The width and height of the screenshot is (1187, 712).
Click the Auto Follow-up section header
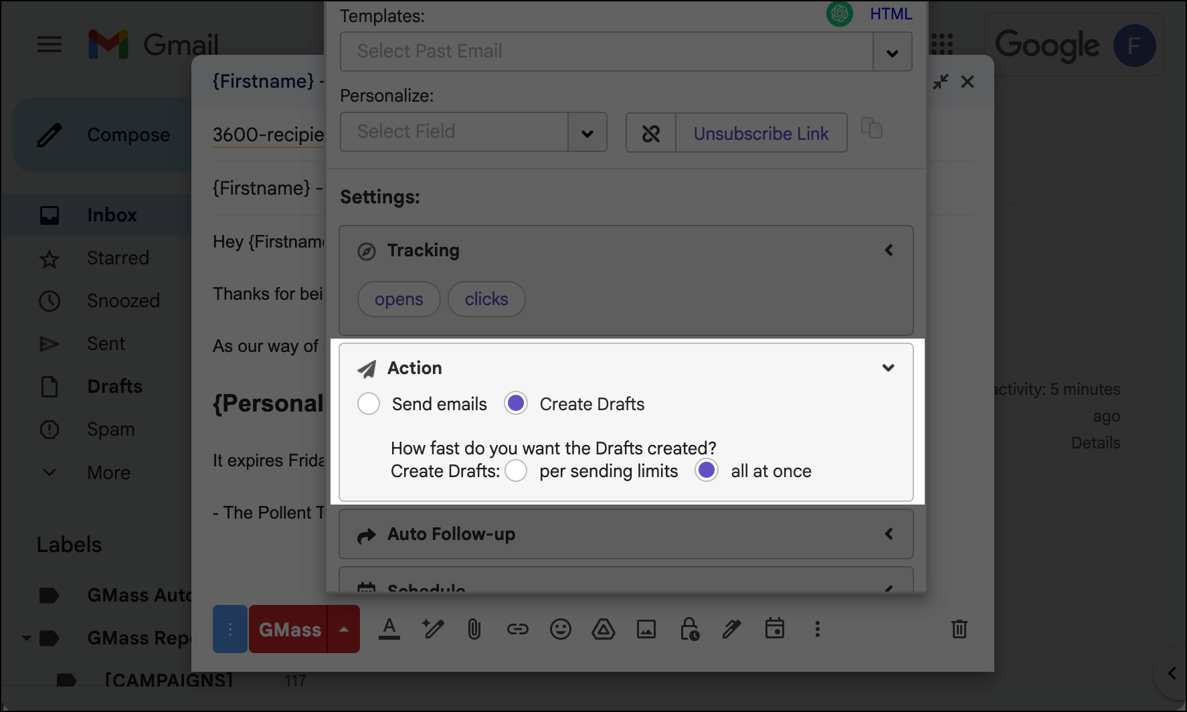tap(626, 534)
